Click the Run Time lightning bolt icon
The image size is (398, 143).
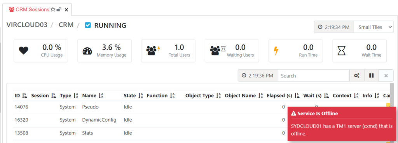[x=276, y=51]
